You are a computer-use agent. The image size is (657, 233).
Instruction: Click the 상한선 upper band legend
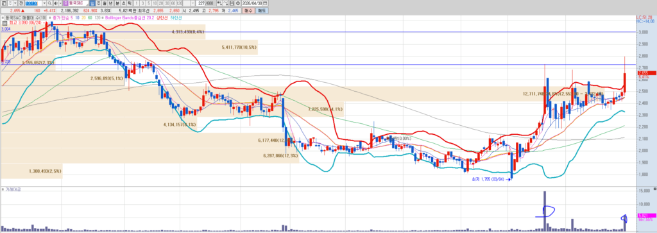162,17
